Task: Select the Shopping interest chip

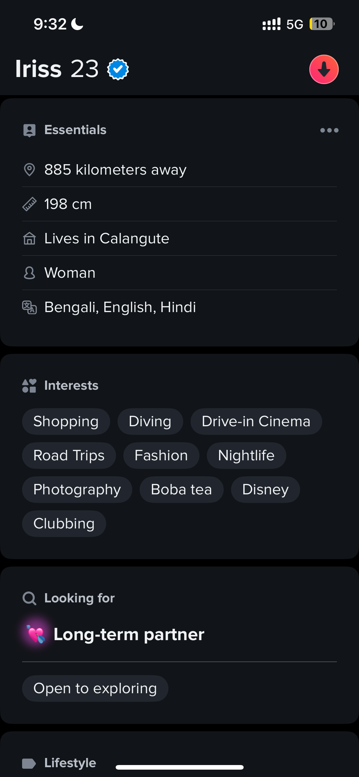Action: click(x=66, y=421)
